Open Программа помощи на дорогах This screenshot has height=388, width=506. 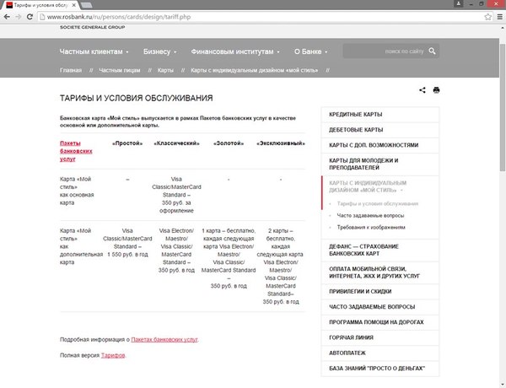380,322
